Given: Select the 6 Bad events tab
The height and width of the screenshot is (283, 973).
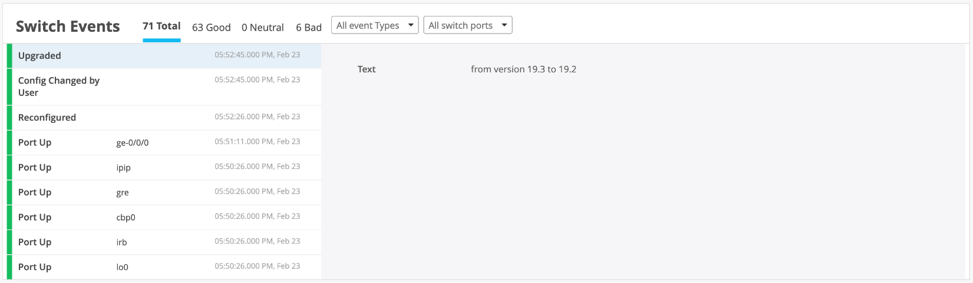Looking at the screenshot, I should coord(309,27).
